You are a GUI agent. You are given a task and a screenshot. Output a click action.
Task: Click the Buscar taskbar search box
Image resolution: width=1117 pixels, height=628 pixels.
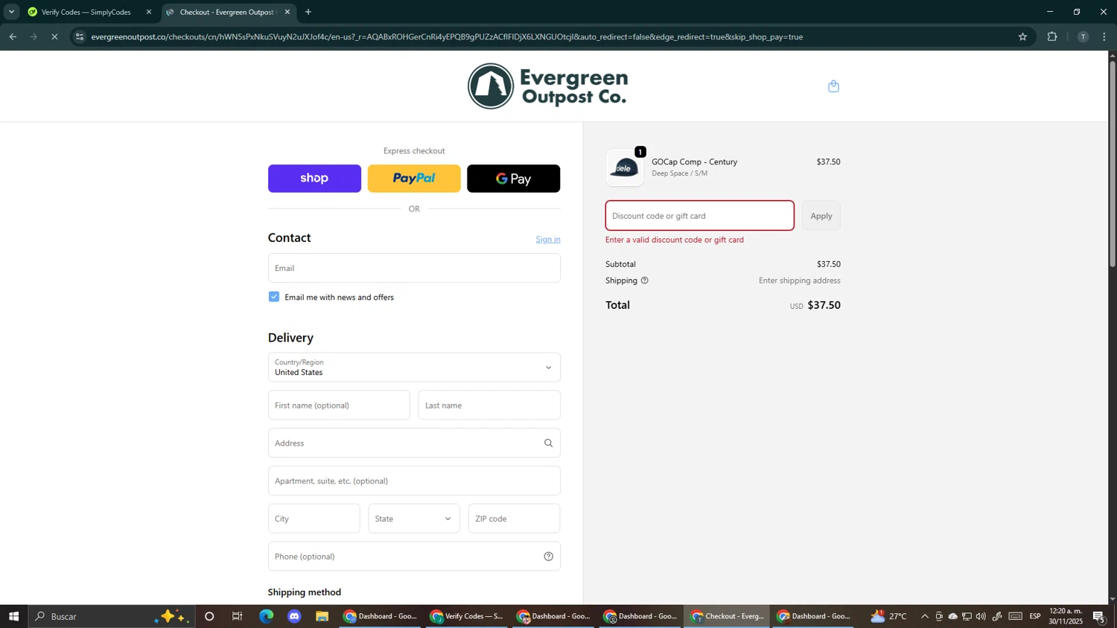[112, 616]
